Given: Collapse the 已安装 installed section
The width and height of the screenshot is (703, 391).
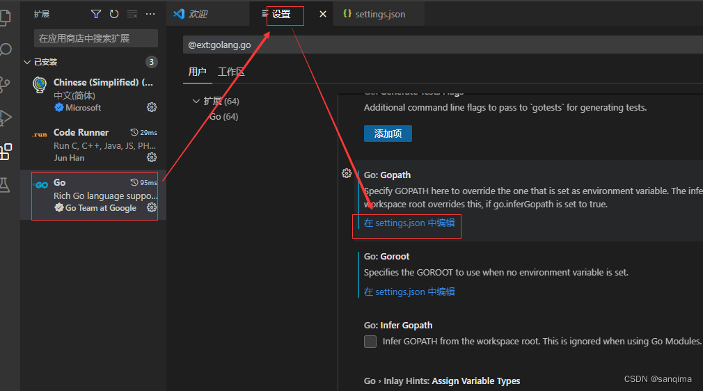Looking at the screenshot, I should pyautogui.click(x=27, y=62).
